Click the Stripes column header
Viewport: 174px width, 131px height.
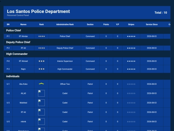pos(131,24)
